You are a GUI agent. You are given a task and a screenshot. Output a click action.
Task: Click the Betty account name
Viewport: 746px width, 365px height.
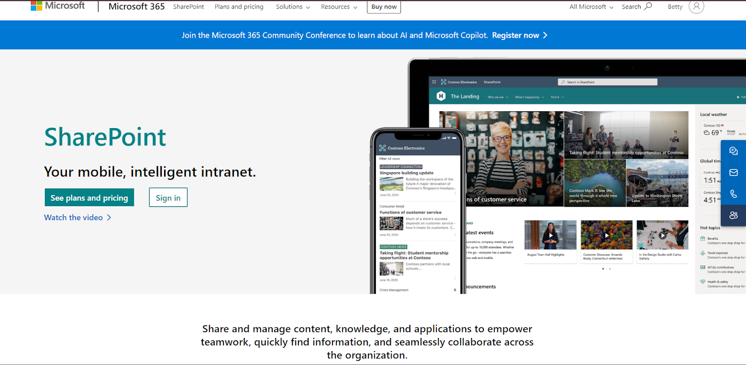pyautogui.click(x=675, y=7)
